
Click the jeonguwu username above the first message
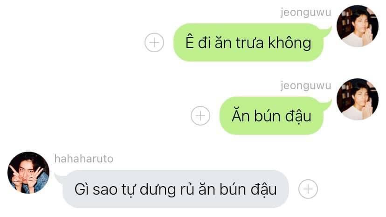pos(306,12)
